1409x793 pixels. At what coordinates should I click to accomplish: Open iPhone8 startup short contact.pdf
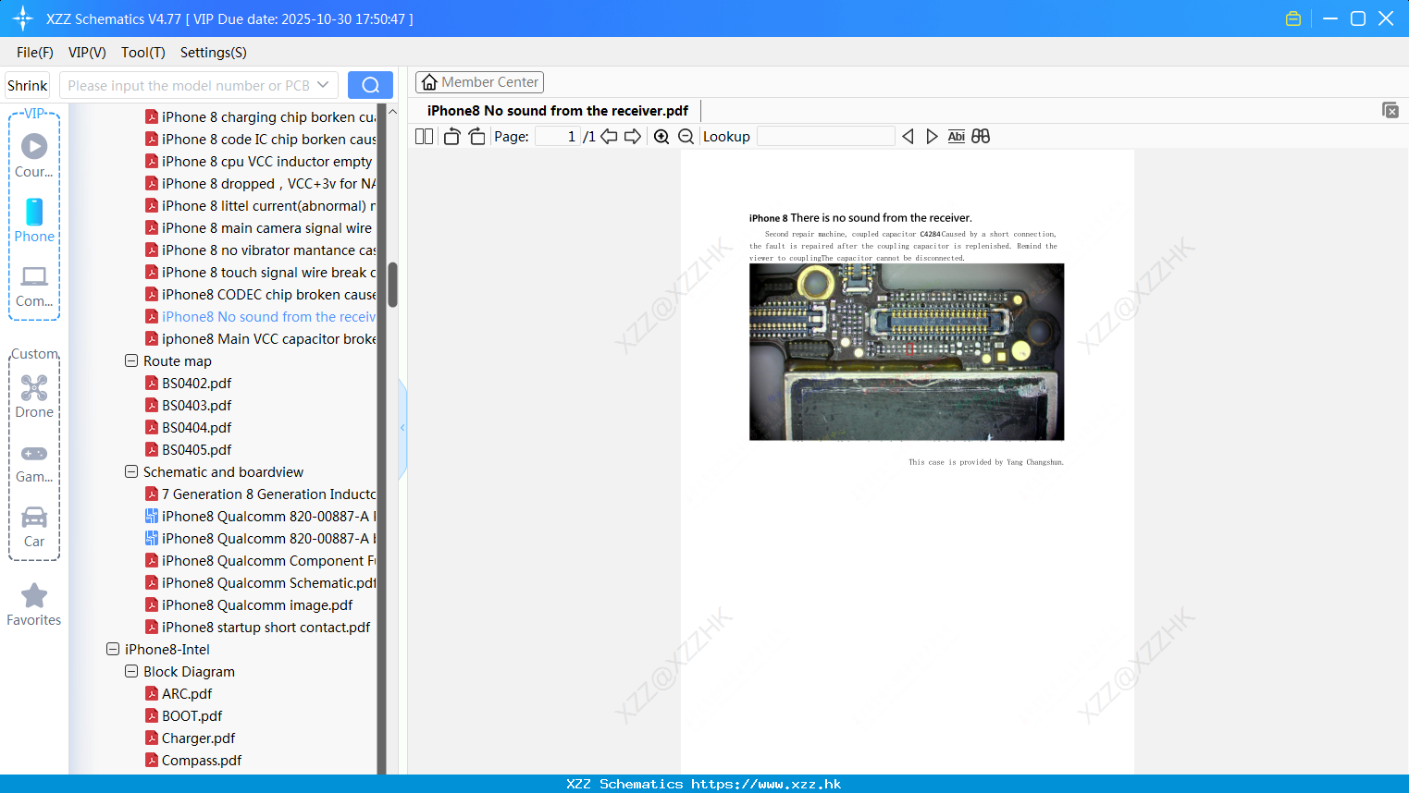tap(258, 627)
